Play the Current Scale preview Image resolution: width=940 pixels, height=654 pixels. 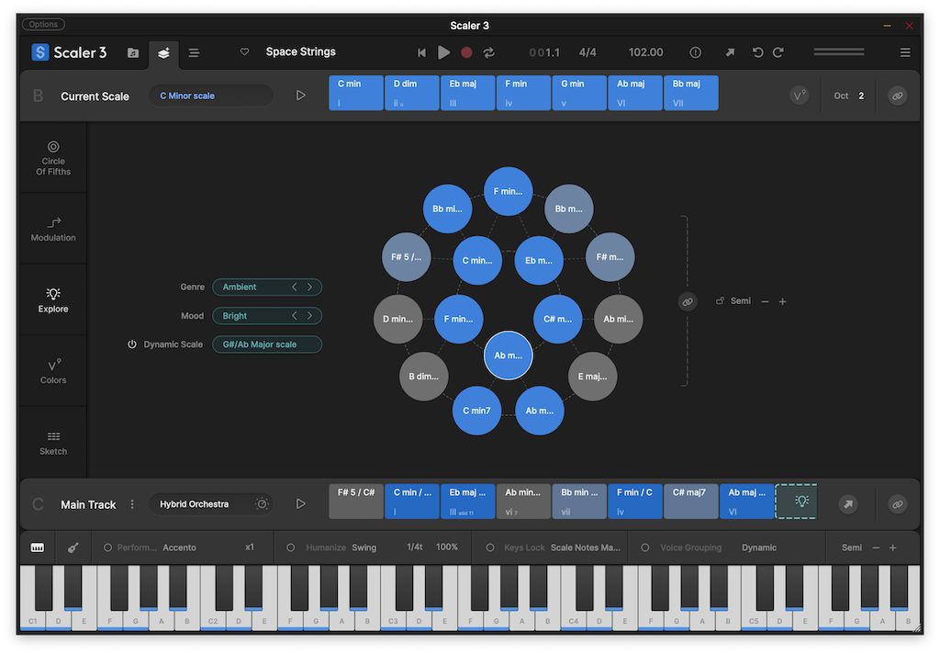click(301, 96)
